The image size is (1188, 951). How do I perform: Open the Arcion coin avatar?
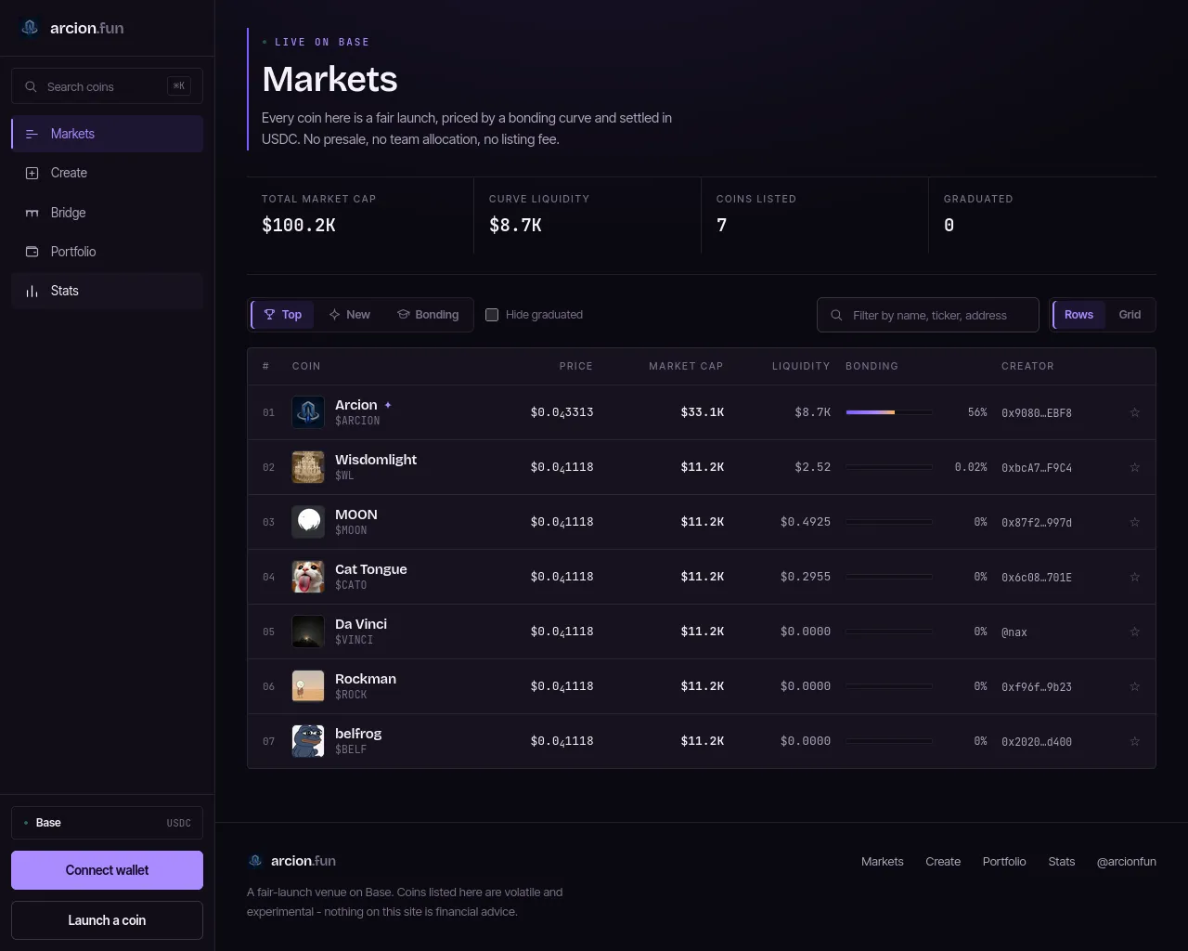click(x=308, y=412)
